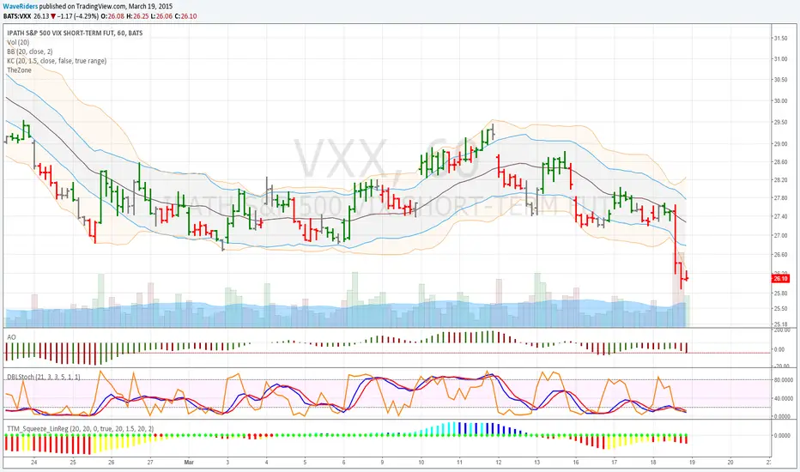800x472 pixels.
Task: Click the Mar month label on time axis
Action: tap(189, 463)
